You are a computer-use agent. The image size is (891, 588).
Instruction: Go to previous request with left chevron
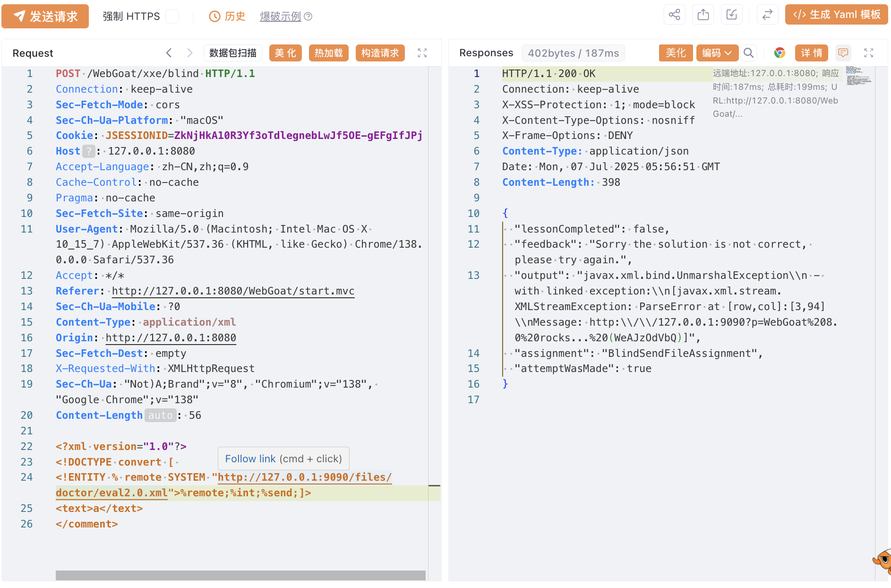coord(169,52)
